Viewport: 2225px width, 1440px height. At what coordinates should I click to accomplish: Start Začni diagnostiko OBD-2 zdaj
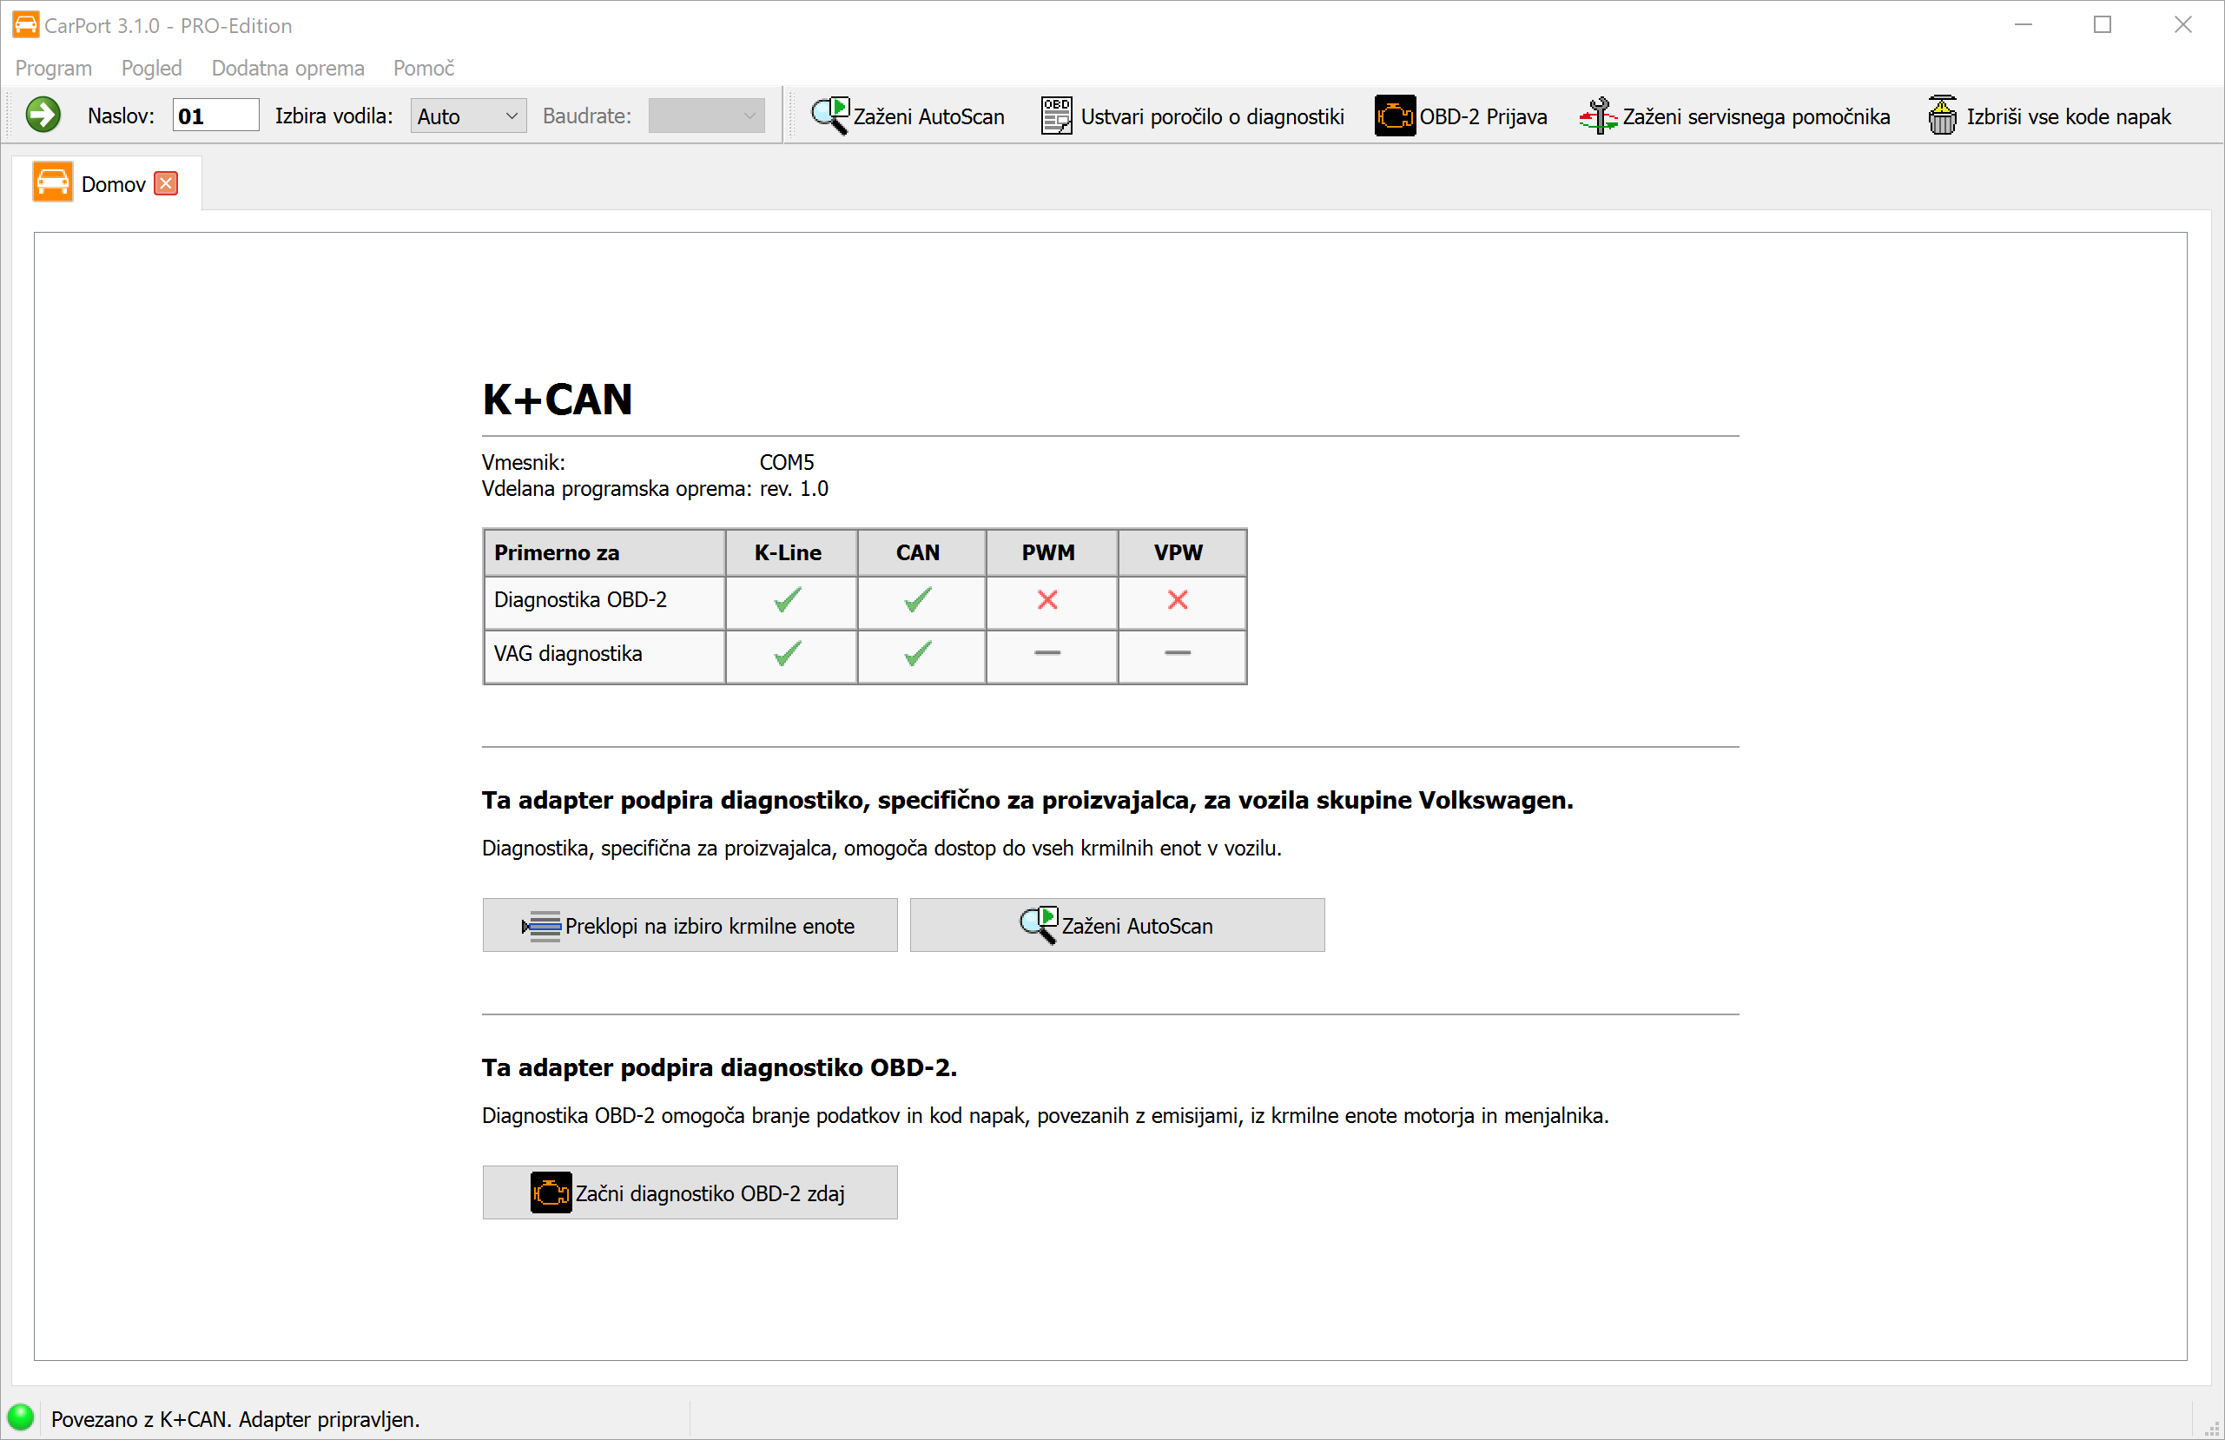coord(690,1193)
